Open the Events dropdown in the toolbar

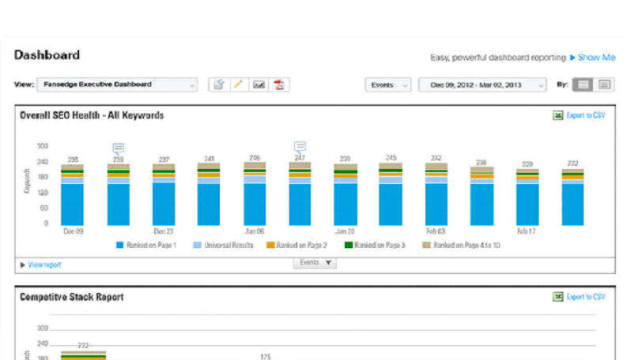[x=388, y=85]
